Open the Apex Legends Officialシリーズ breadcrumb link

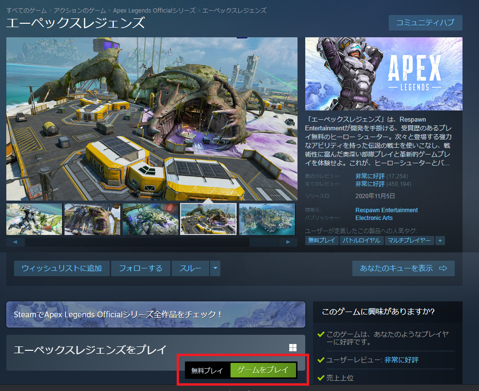tap(154, 11)
